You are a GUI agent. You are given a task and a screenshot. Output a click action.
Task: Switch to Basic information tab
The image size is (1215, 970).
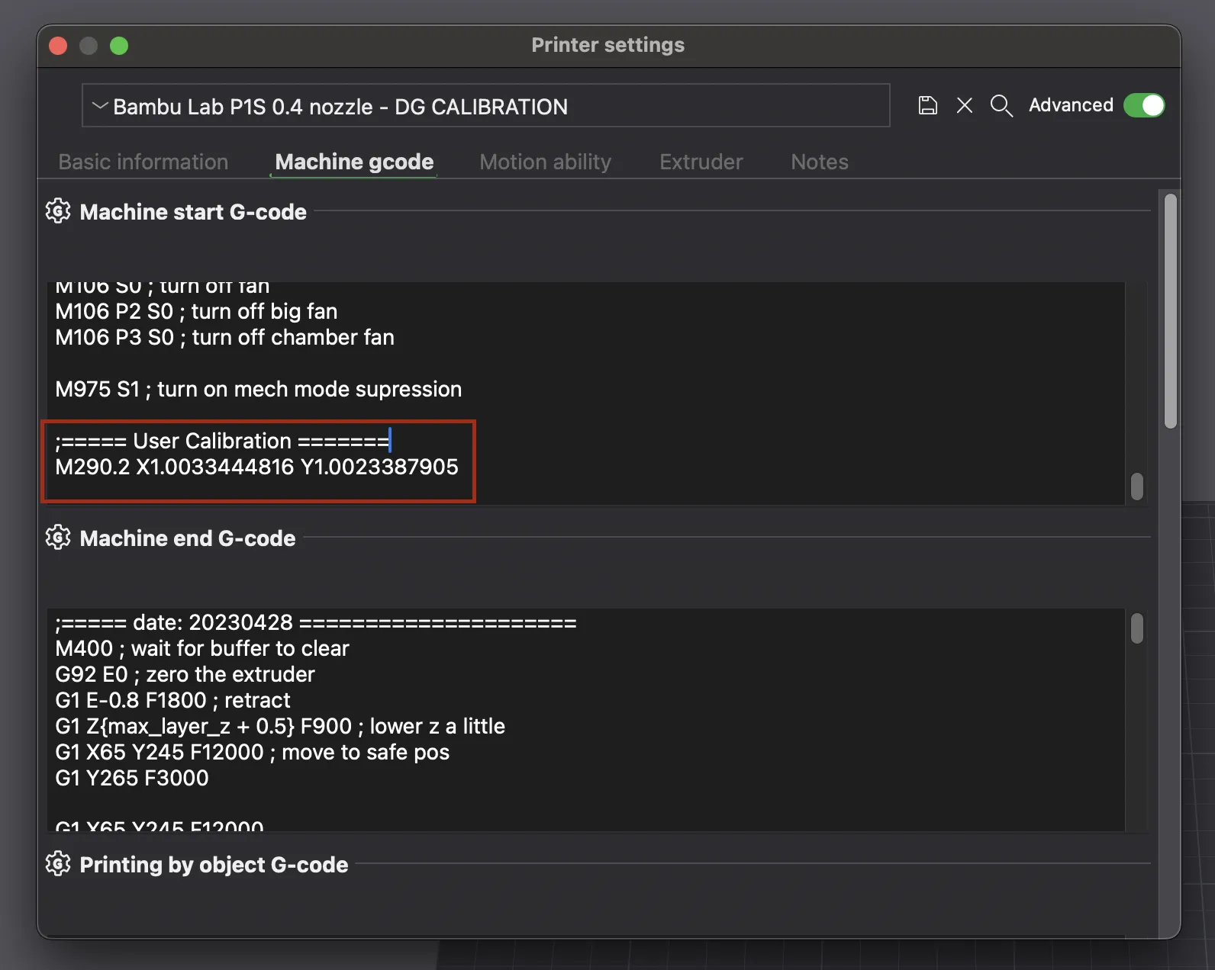pyautogui.click(x=143, y=162)
